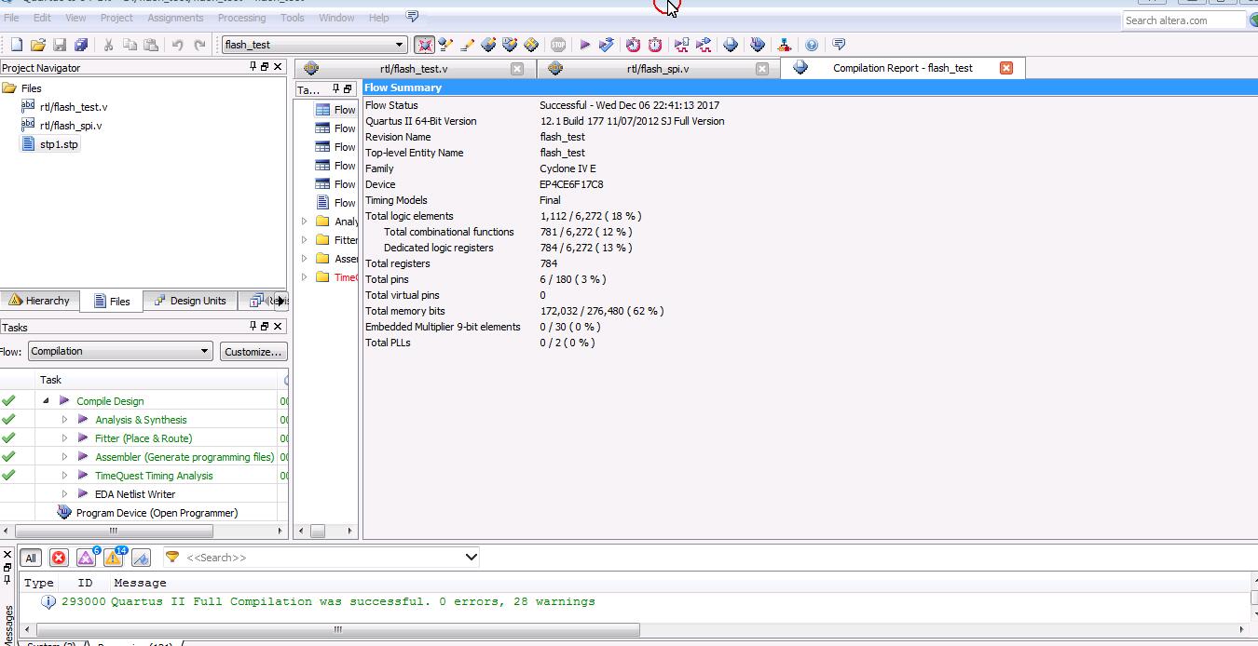Screen dimensions: 1258x646
Task: Toggle error messages filter
Action: [x=59, y=558]
